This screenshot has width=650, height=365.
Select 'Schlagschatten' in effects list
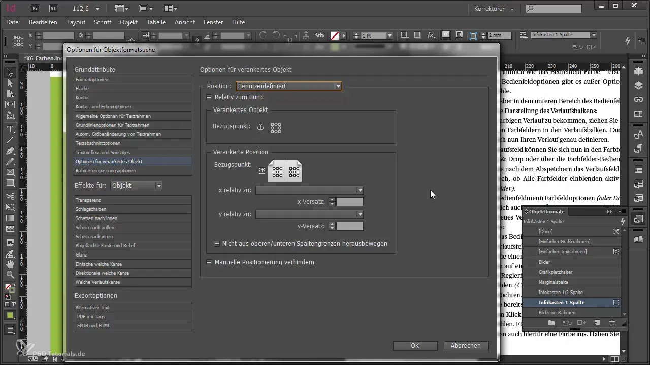pos(133,209)
